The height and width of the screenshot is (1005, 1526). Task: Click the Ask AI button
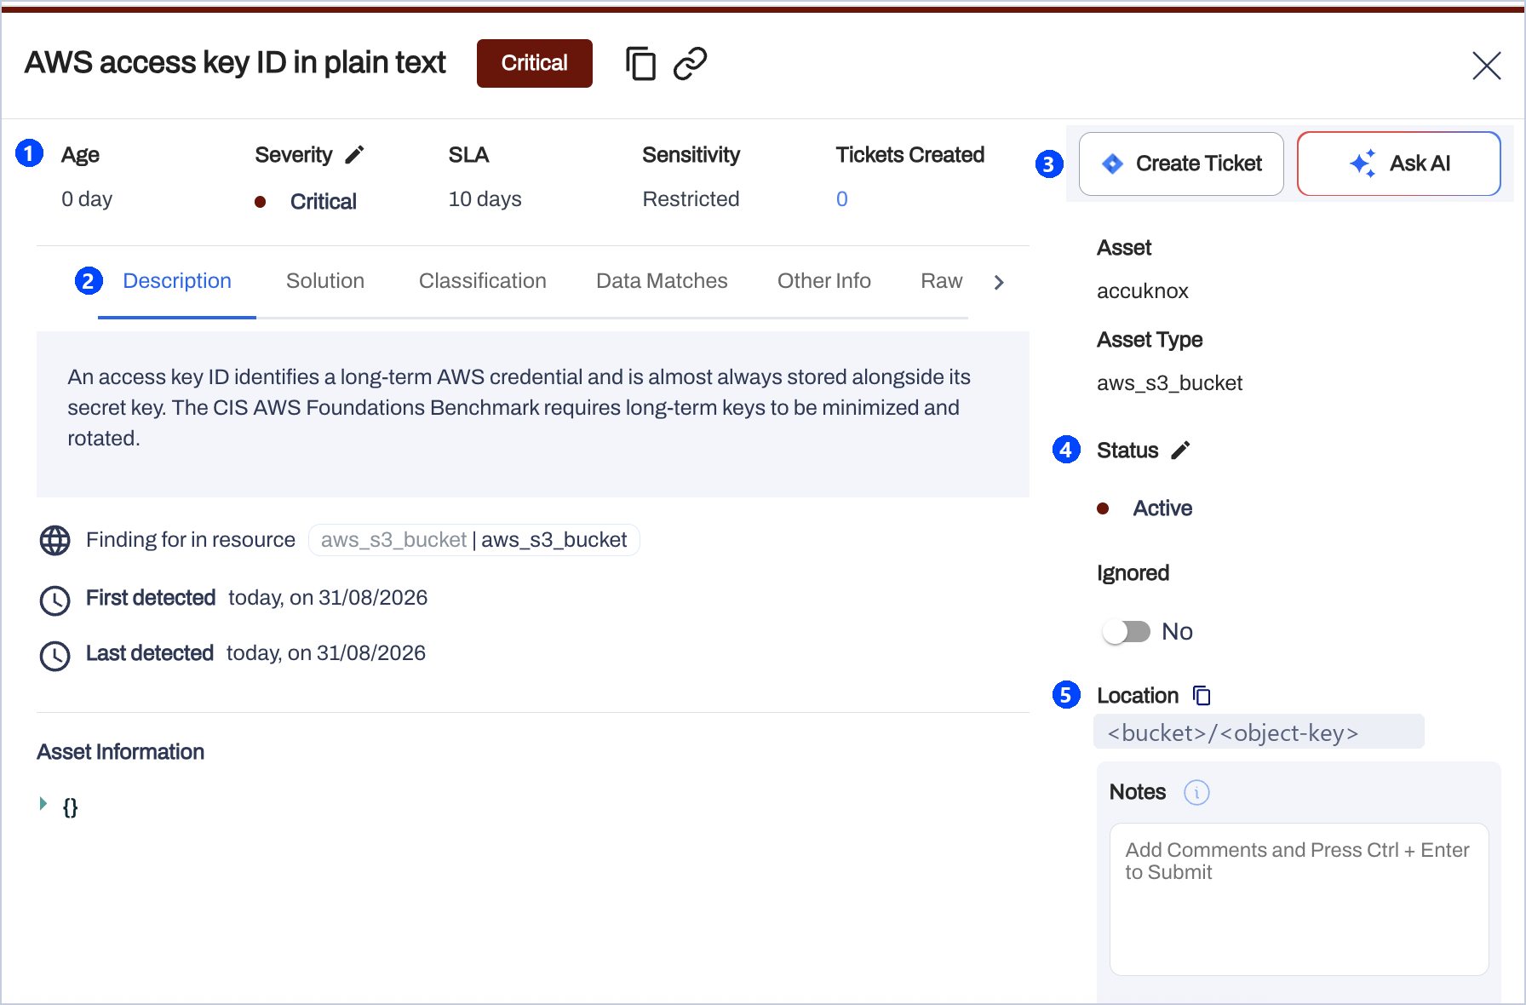pyautogui.click(x=1398, y=164)
